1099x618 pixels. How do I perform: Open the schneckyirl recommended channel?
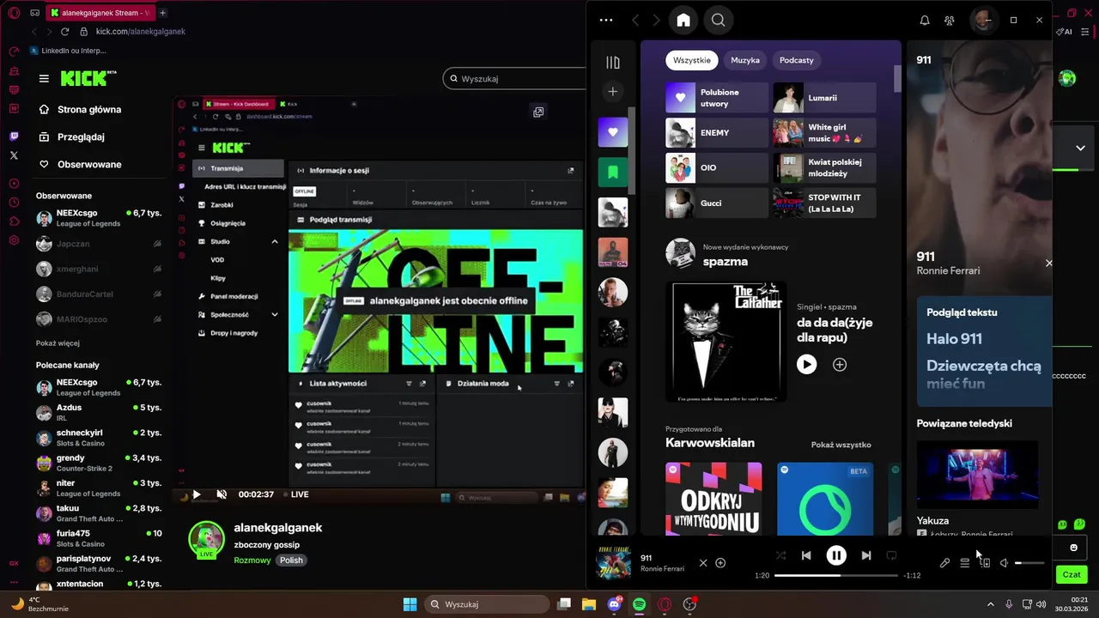pos(99,438)
